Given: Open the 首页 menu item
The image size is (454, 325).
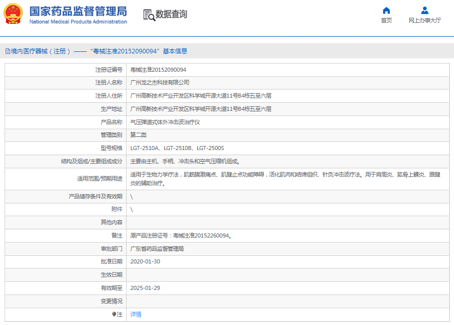Looking at the screenshot, I should [386, 20].
